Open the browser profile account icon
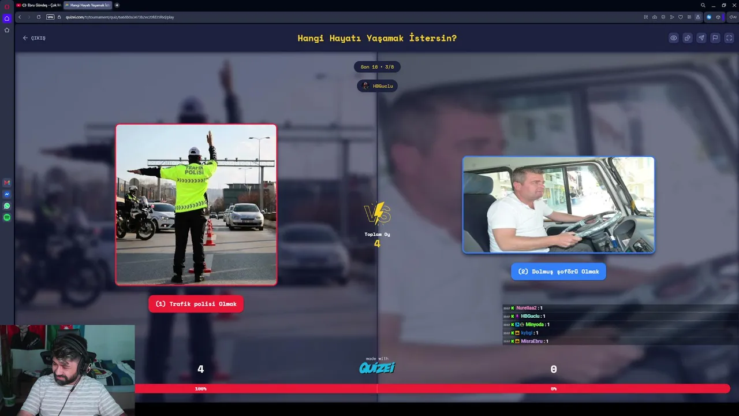Screen dimensions: 739x416 (698, 17)
